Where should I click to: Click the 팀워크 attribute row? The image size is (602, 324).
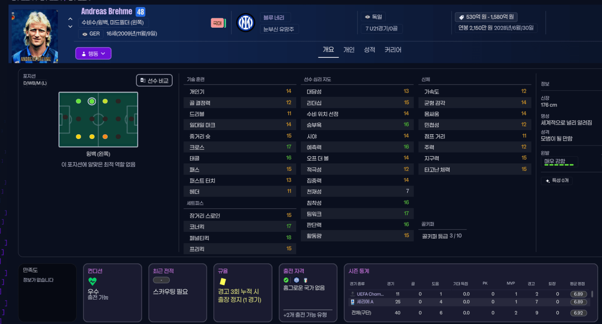click(357, 214)
